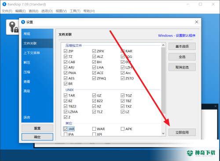The image size is (220, 161).
Task: Uncheck the ACE checkbox
Action: point(94,73)
